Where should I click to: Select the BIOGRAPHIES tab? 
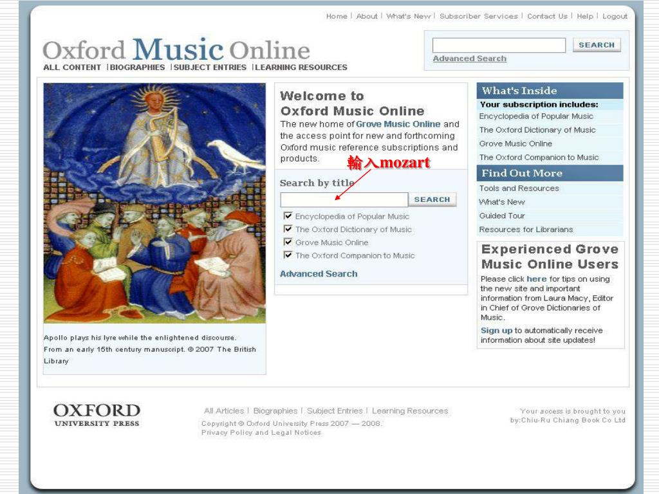[138, 67]
